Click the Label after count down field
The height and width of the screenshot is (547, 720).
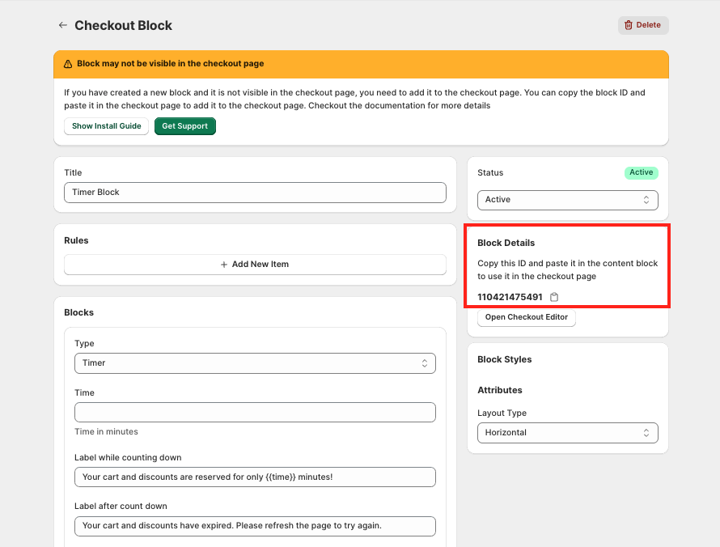click(x=255, y=526)
